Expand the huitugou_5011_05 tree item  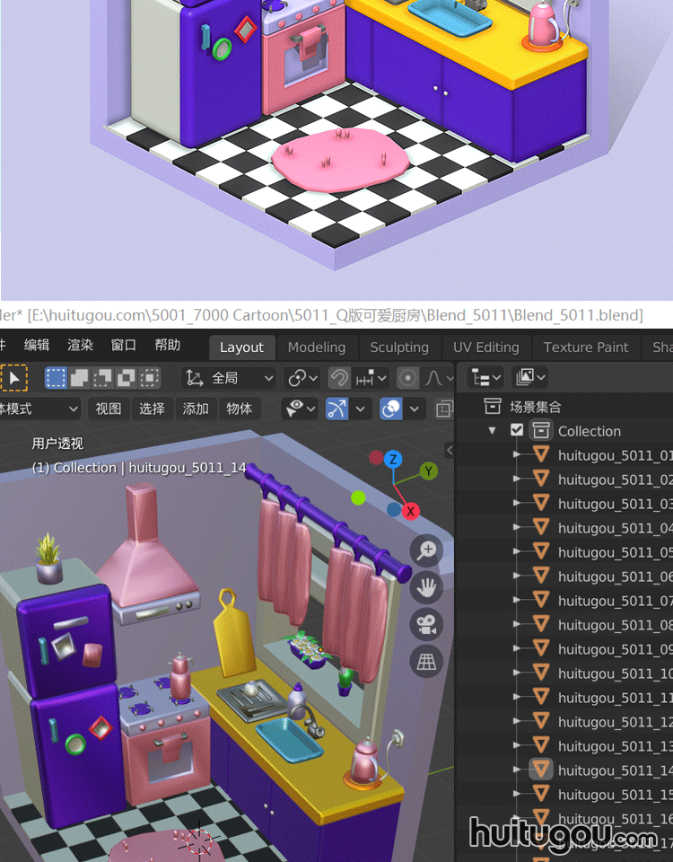517,552
